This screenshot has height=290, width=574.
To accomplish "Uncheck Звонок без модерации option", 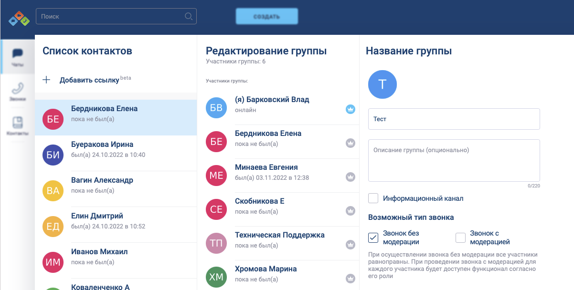I will (373, 238).
